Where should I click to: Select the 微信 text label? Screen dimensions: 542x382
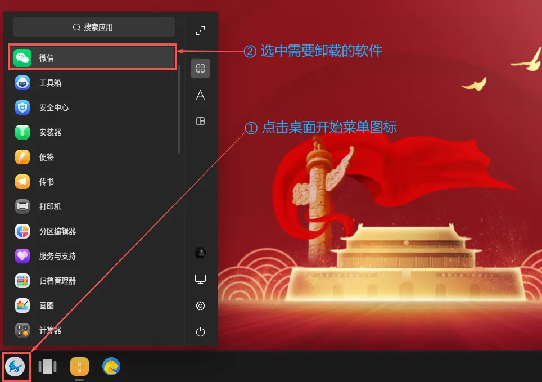[x=47, y=58]
